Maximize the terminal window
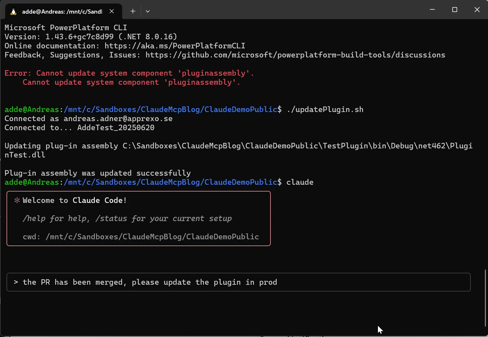Image resolution: width=488 pixels, height=337 pixels. pos(455,10)
